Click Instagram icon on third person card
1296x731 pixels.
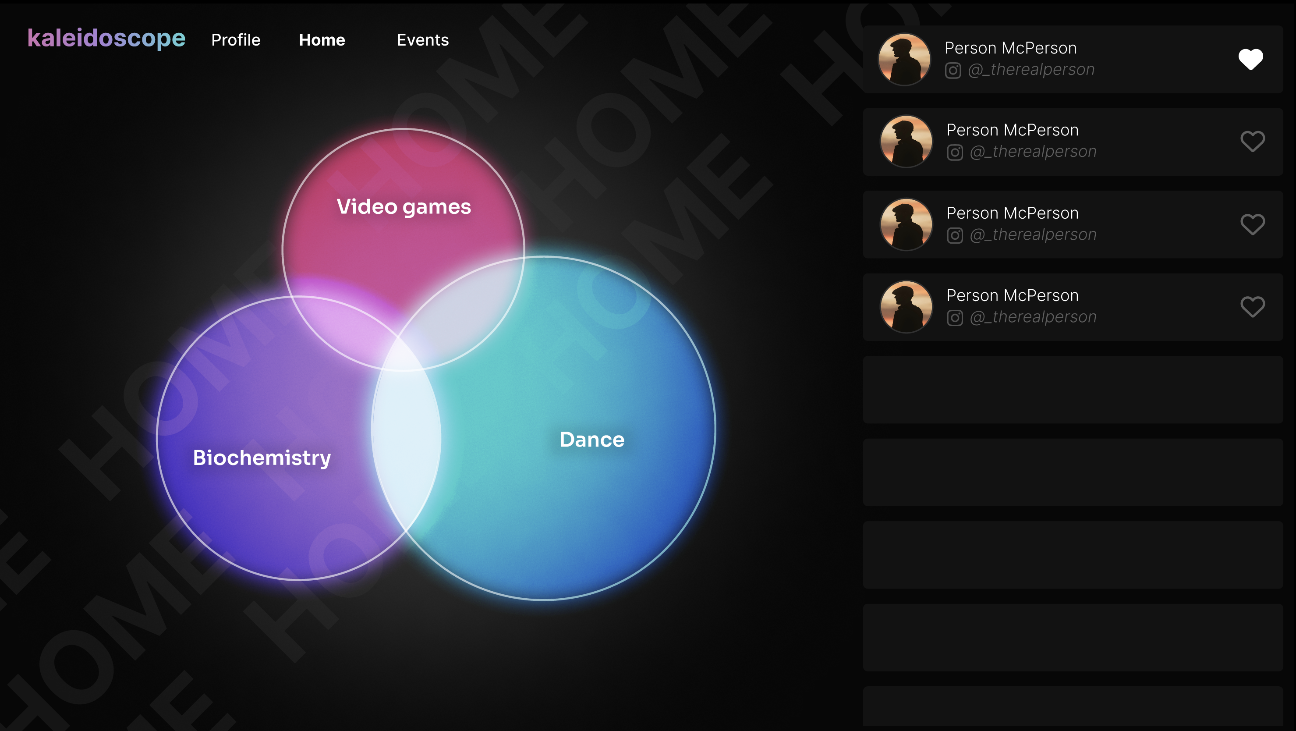(955, 235)
